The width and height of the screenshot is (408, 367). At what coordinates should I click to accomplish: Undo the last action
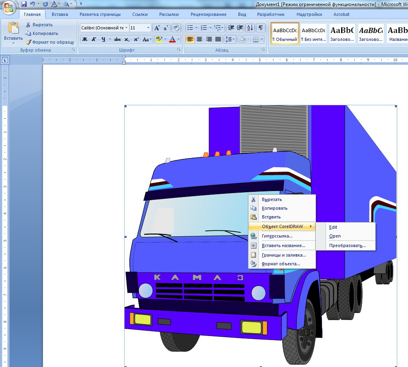click(33, 4)
